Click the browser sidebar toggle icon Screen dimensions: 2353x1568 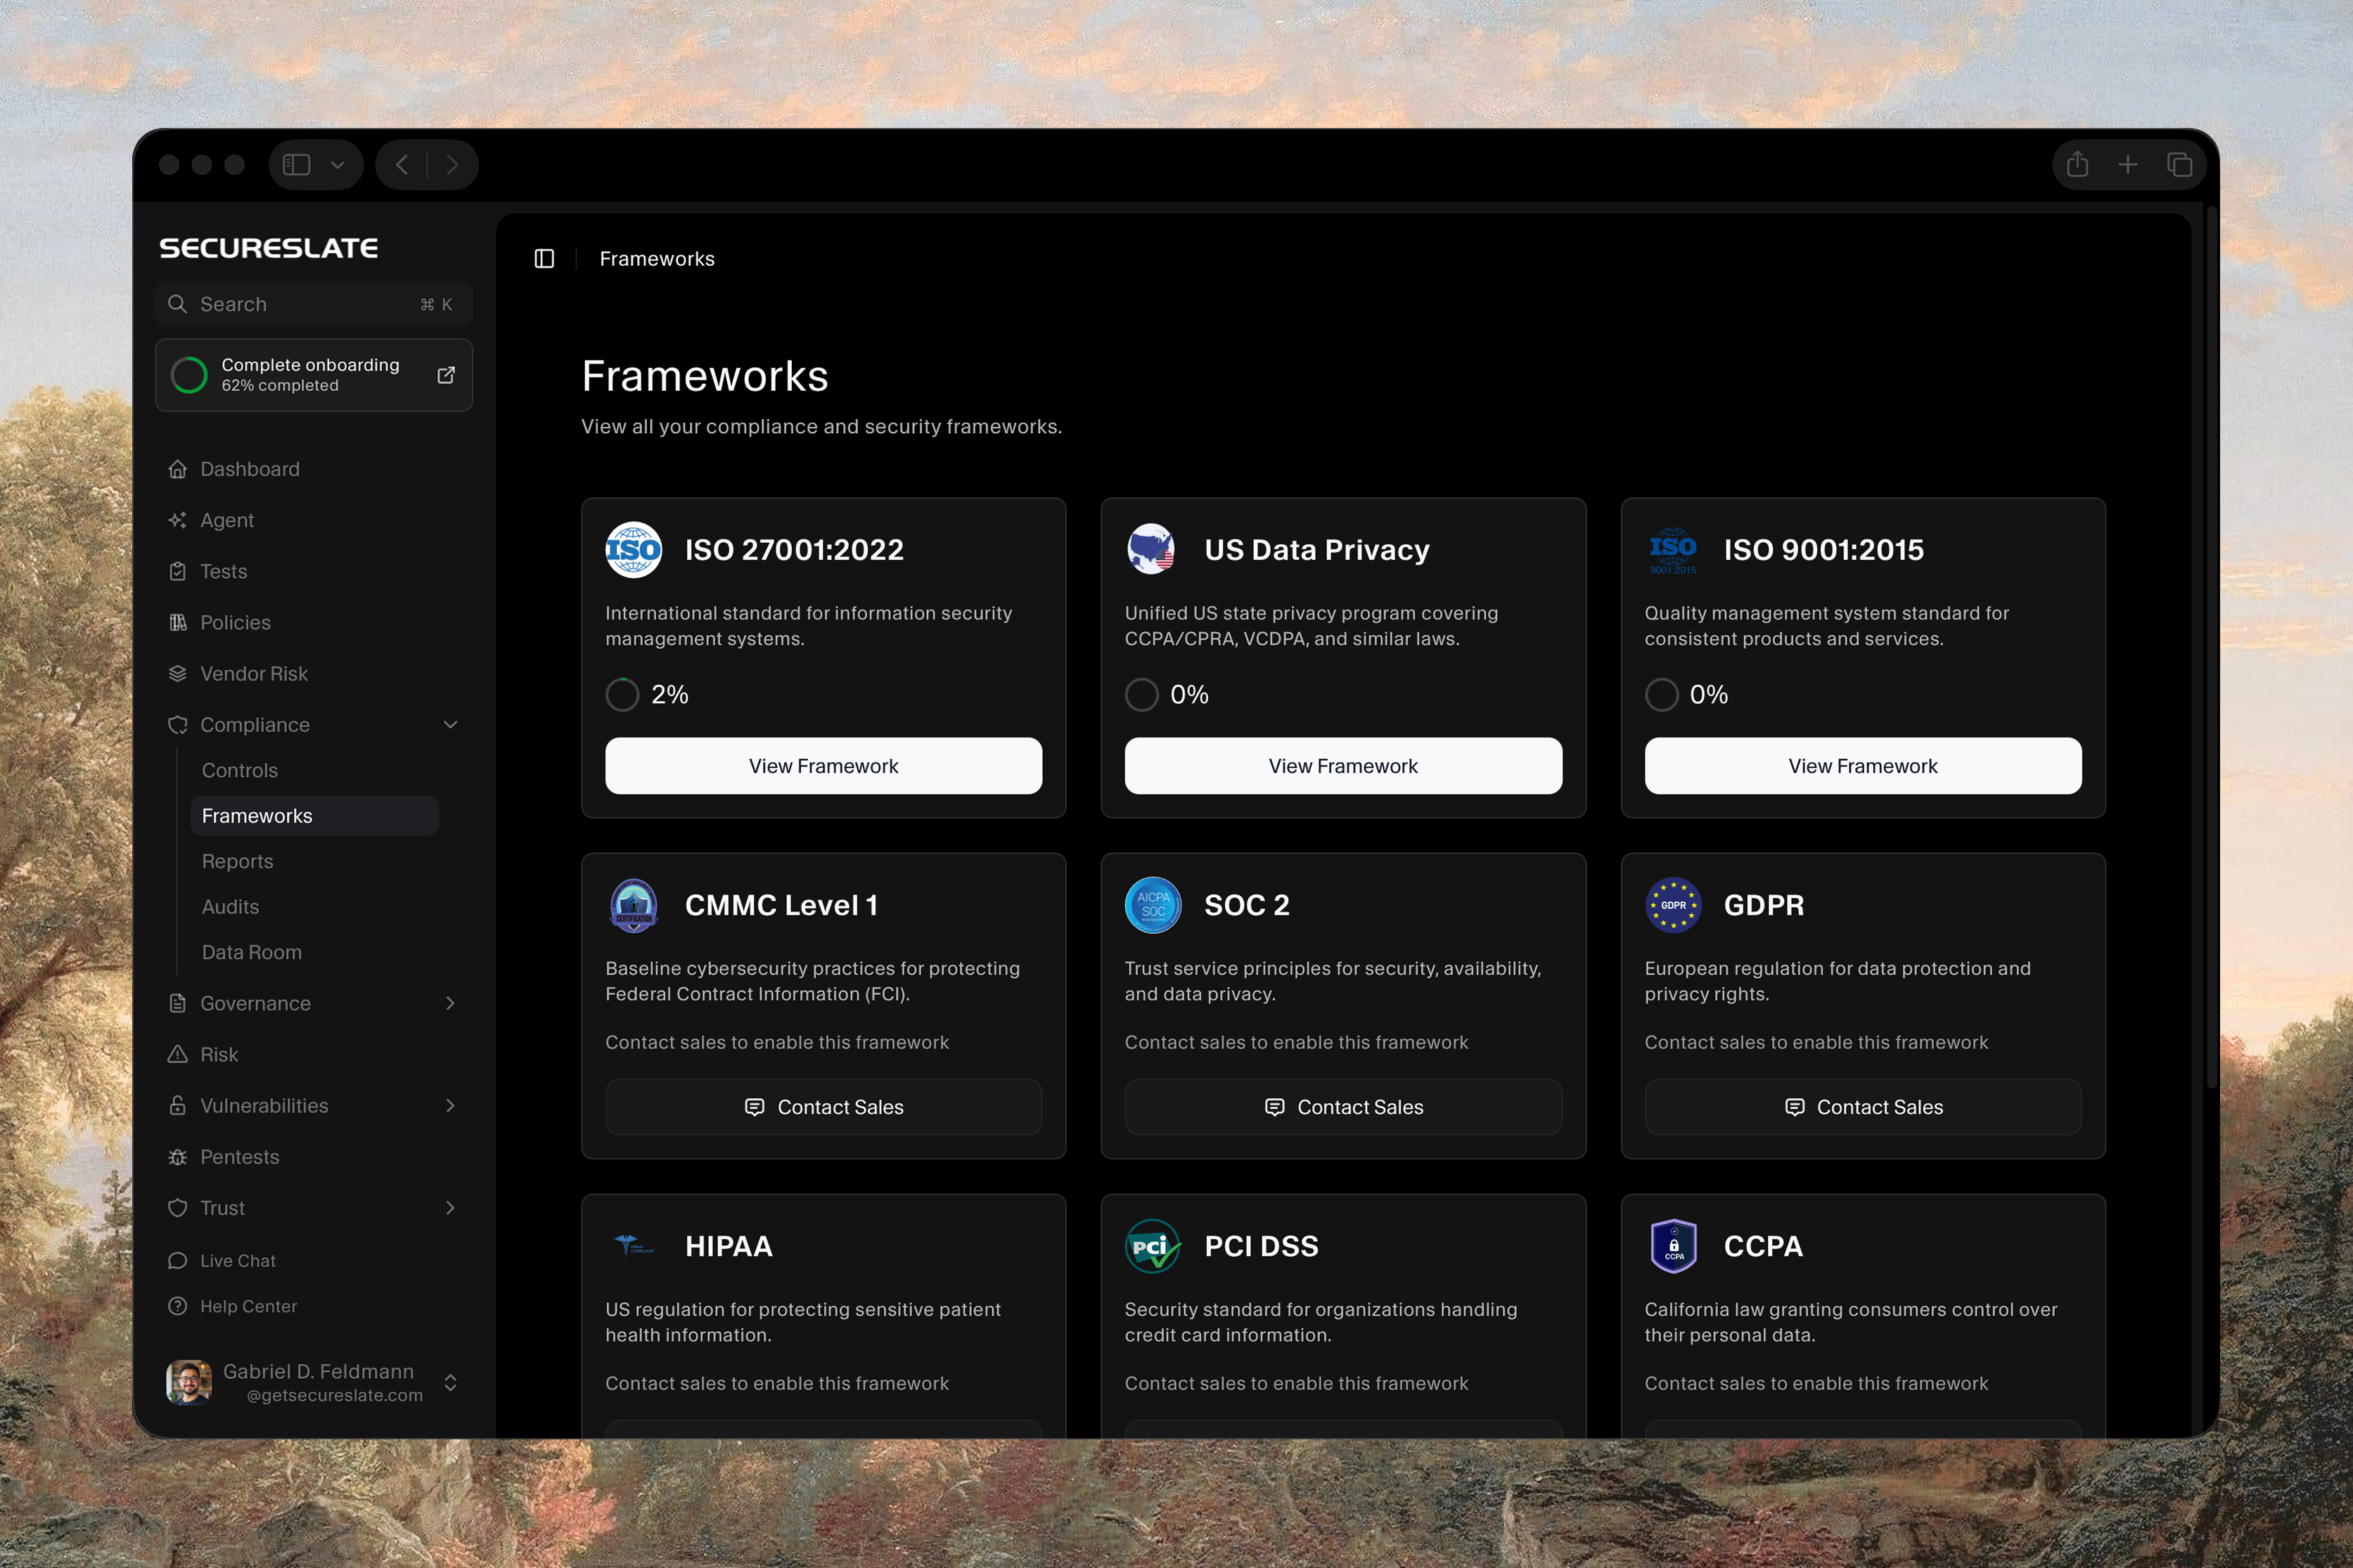tap(297, 165)
